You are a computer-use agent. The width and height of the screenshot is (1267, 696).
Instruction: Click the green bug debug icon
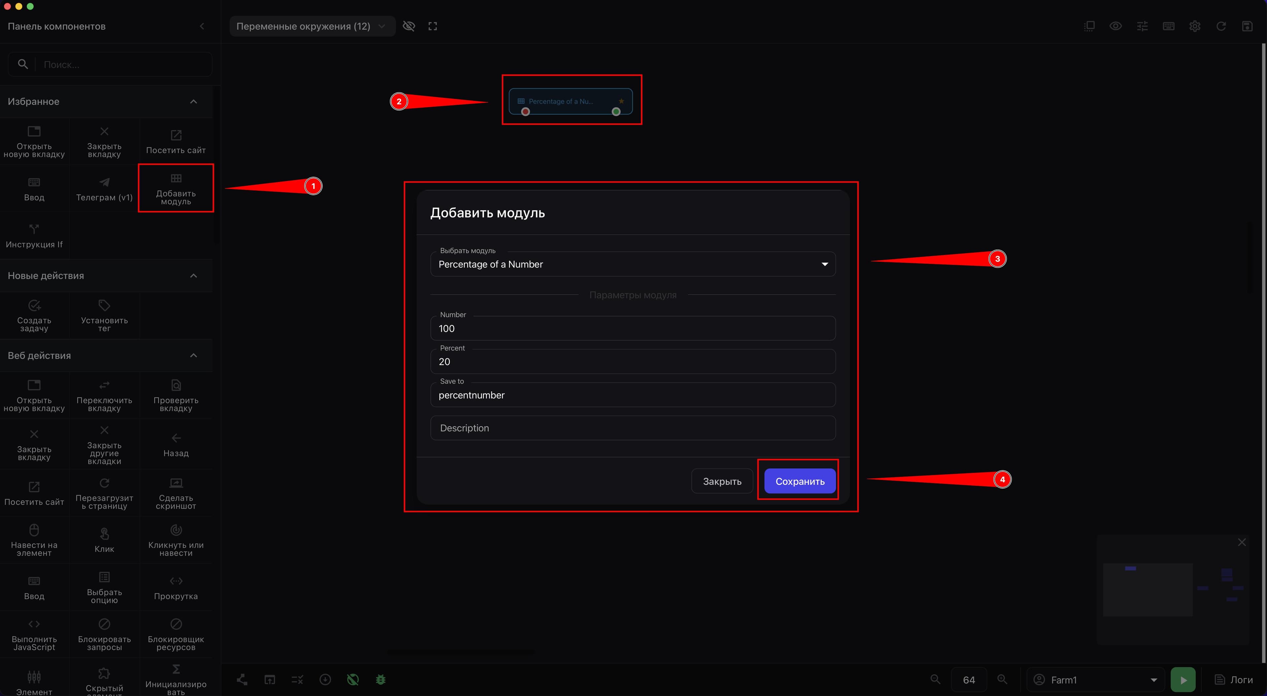pyautogui.click(x=380, y=680)
